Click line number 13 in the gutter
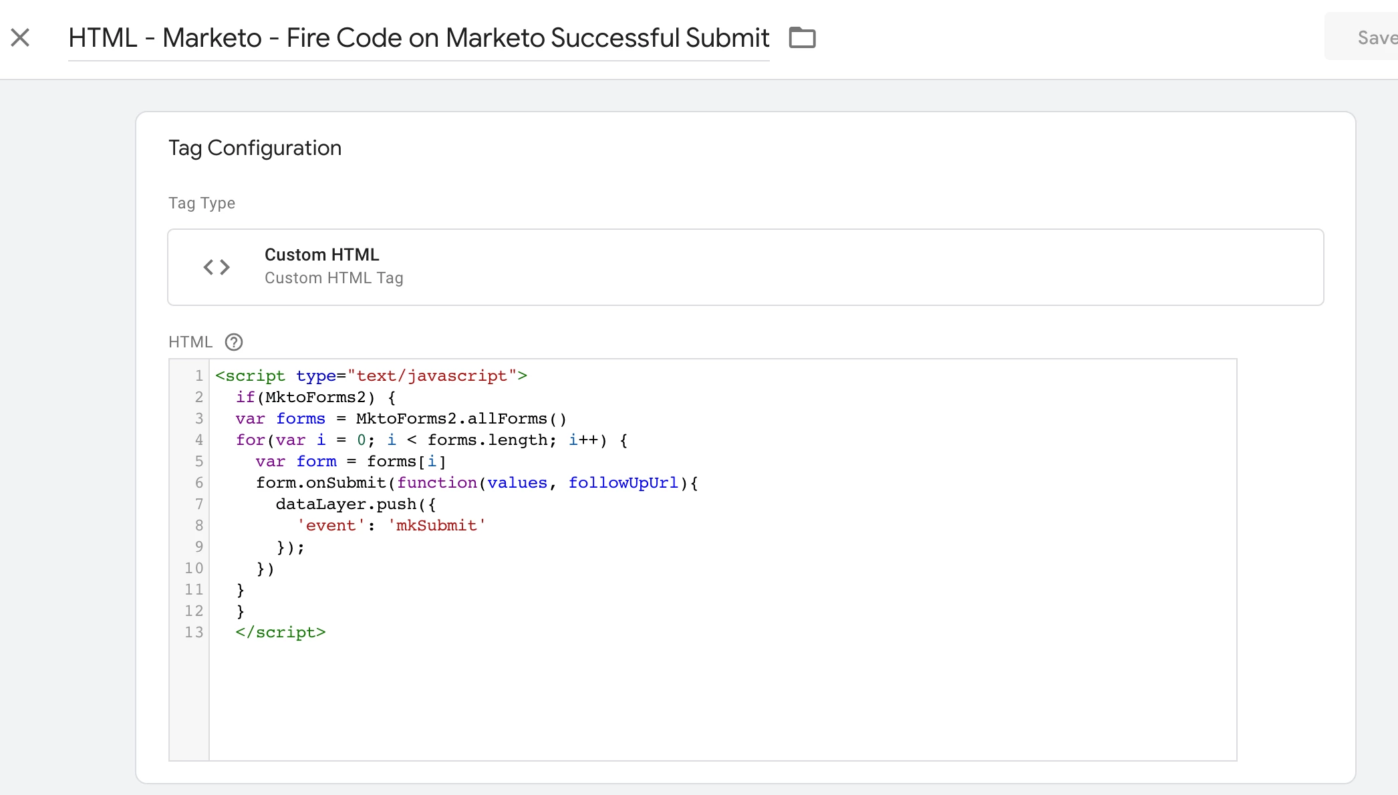This screenshot has height=795, width=1398. (194, 632)
